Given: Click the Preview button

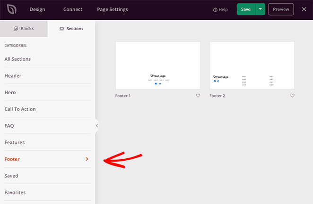Looking at the screenshot, I should tap(281, 9).
